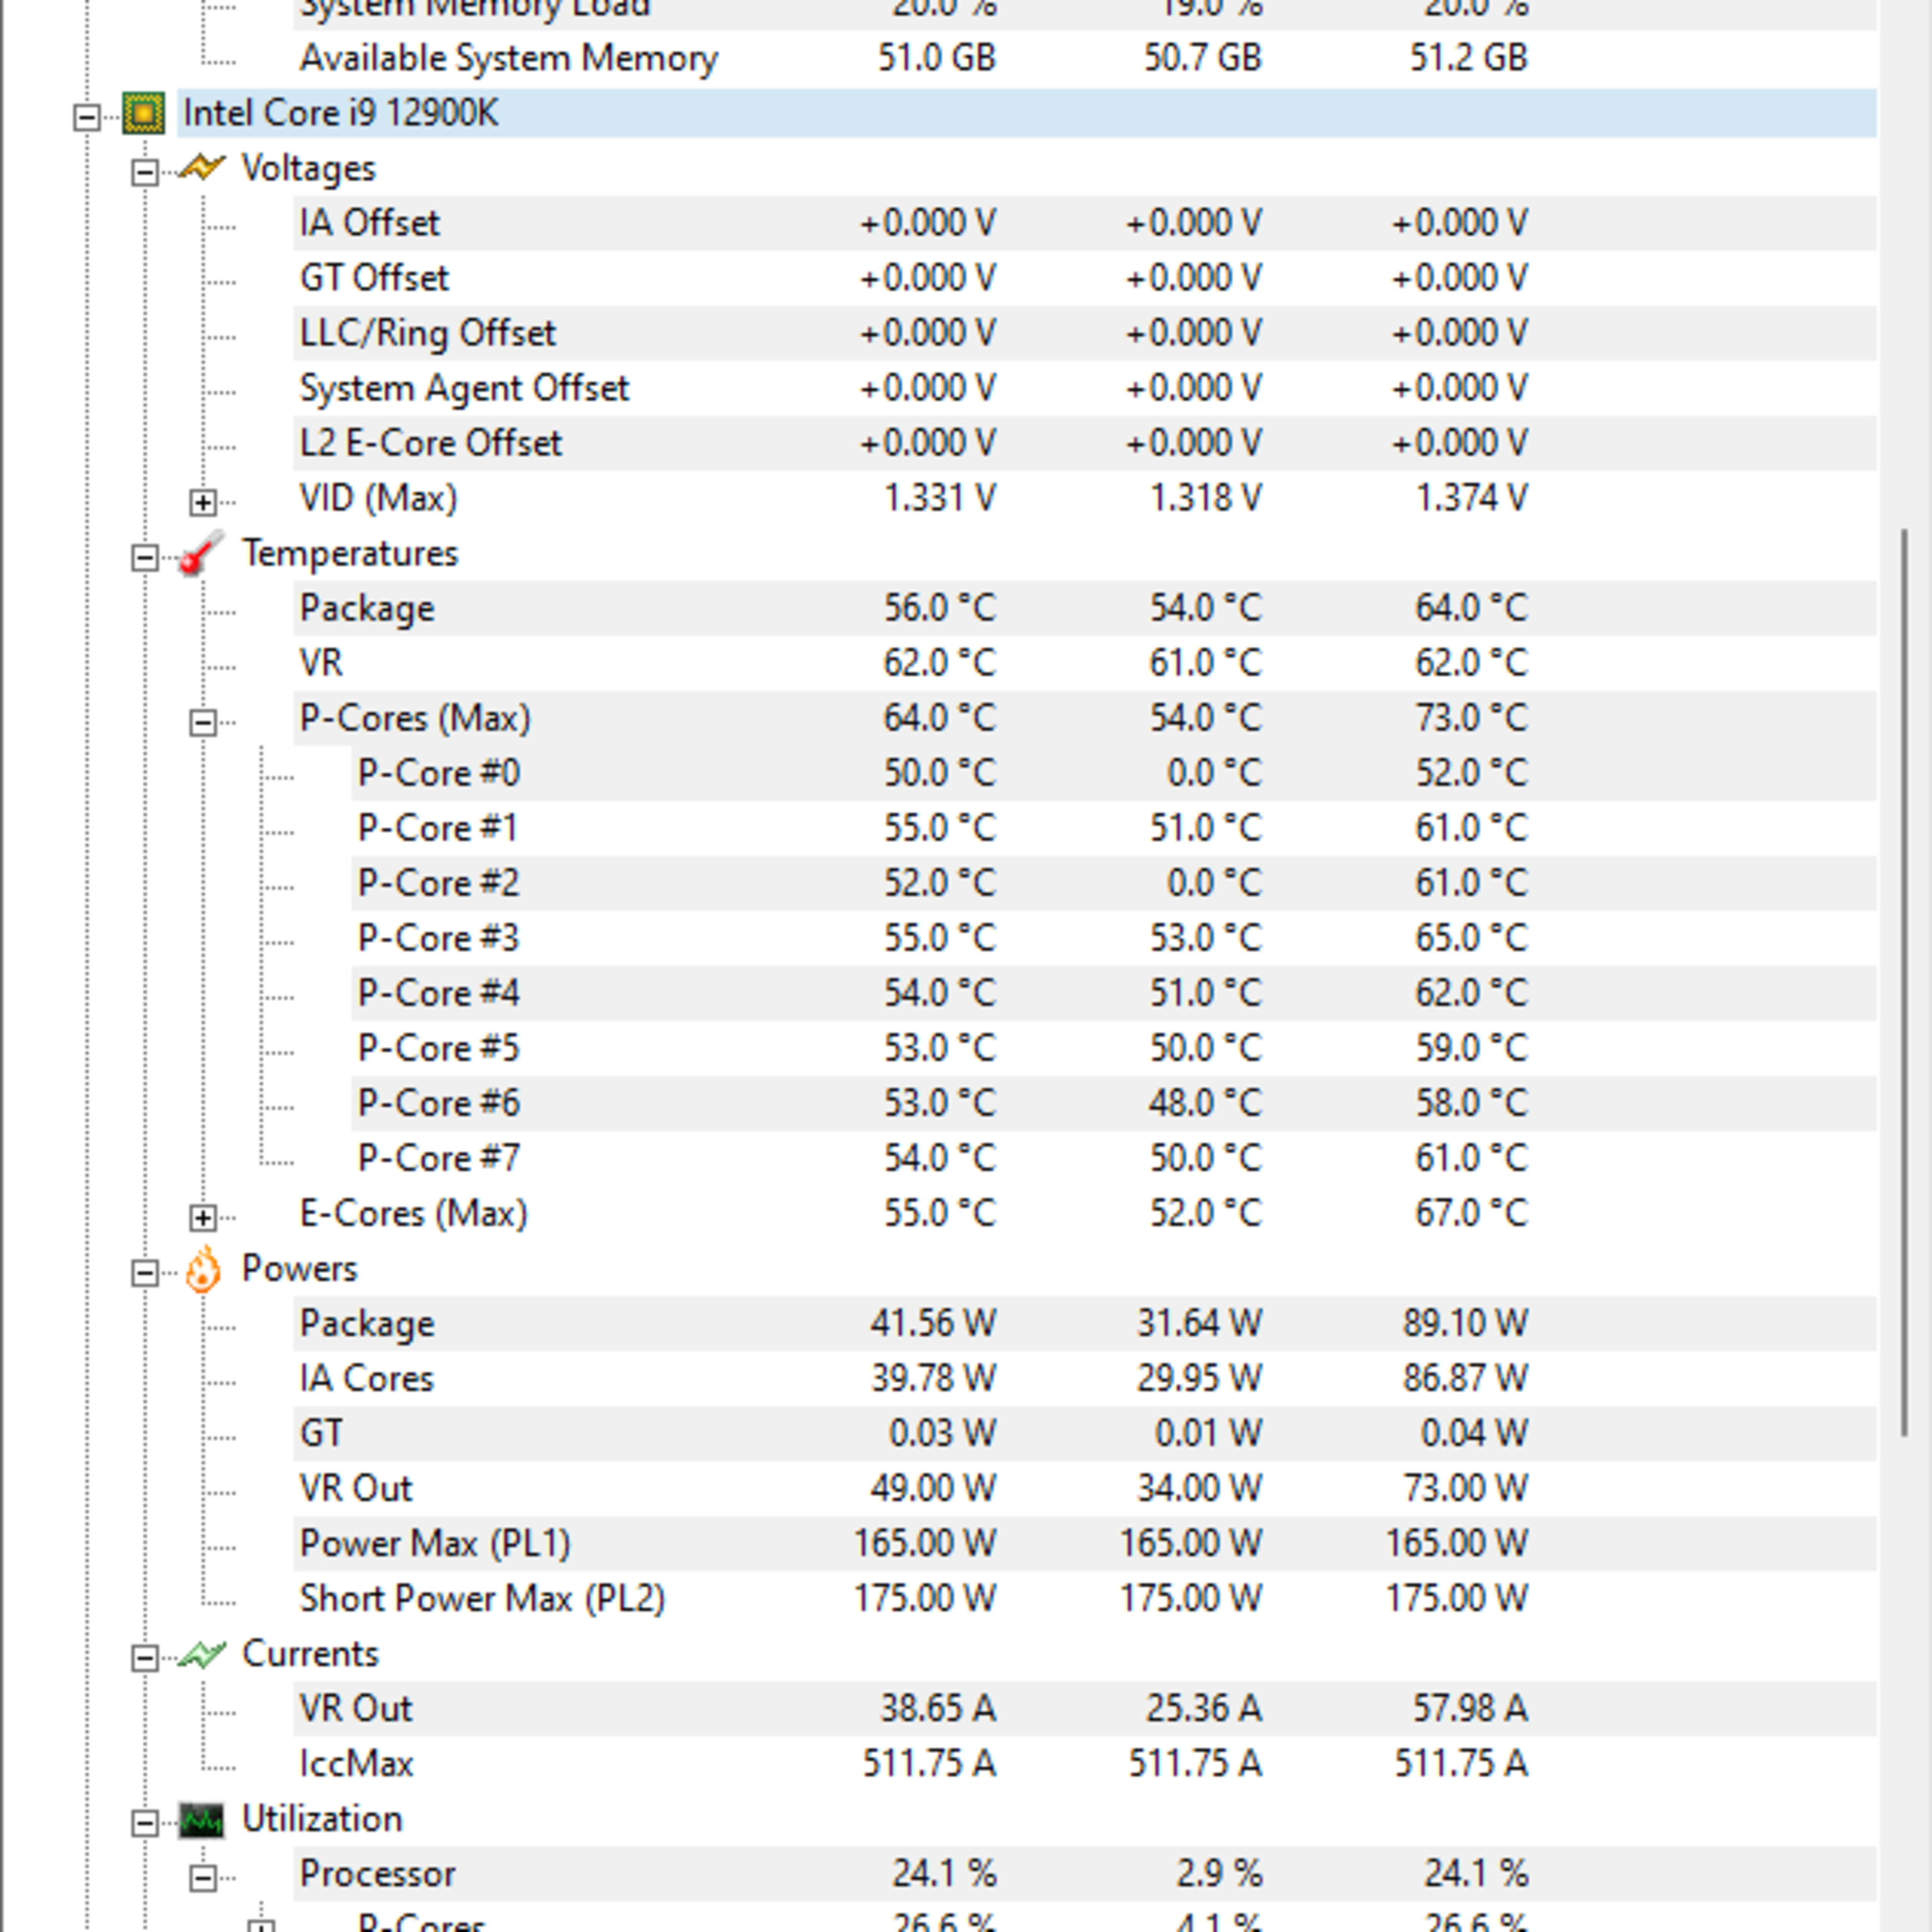Image resolution: width=1932 pixels, height=1932 pixels.
Task: Select the IA Offset row
Action: 1084,223
